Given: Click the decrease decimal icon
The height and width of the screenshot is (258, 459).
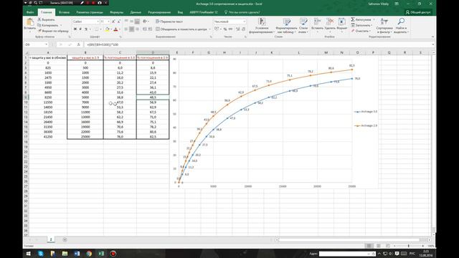Looking at the screenshot, I should point(243,29).
